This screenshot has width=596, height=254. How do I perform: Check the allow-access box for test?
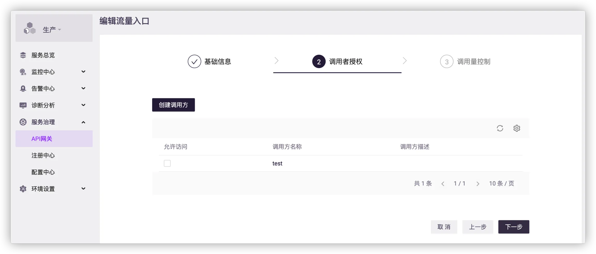[167, 163]
